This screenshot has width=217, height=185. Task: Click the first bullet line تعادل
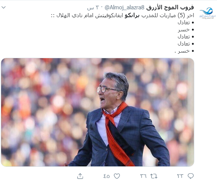coord(186,22)
